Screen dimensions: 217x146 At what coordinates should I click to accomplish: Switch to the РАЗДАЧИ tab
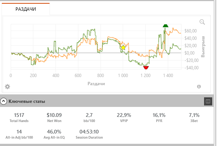[26, 9]
